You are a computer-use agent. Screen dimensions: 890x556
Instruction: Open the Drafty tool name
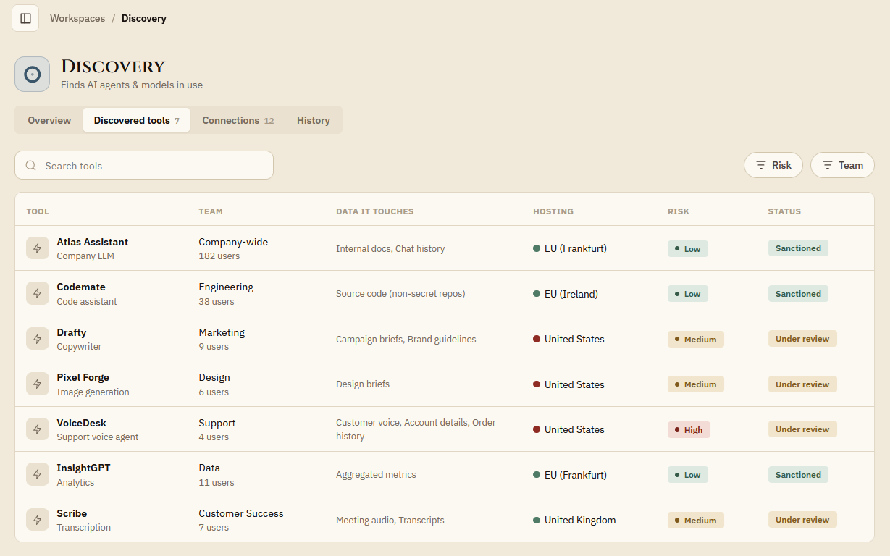pos(72,332)
